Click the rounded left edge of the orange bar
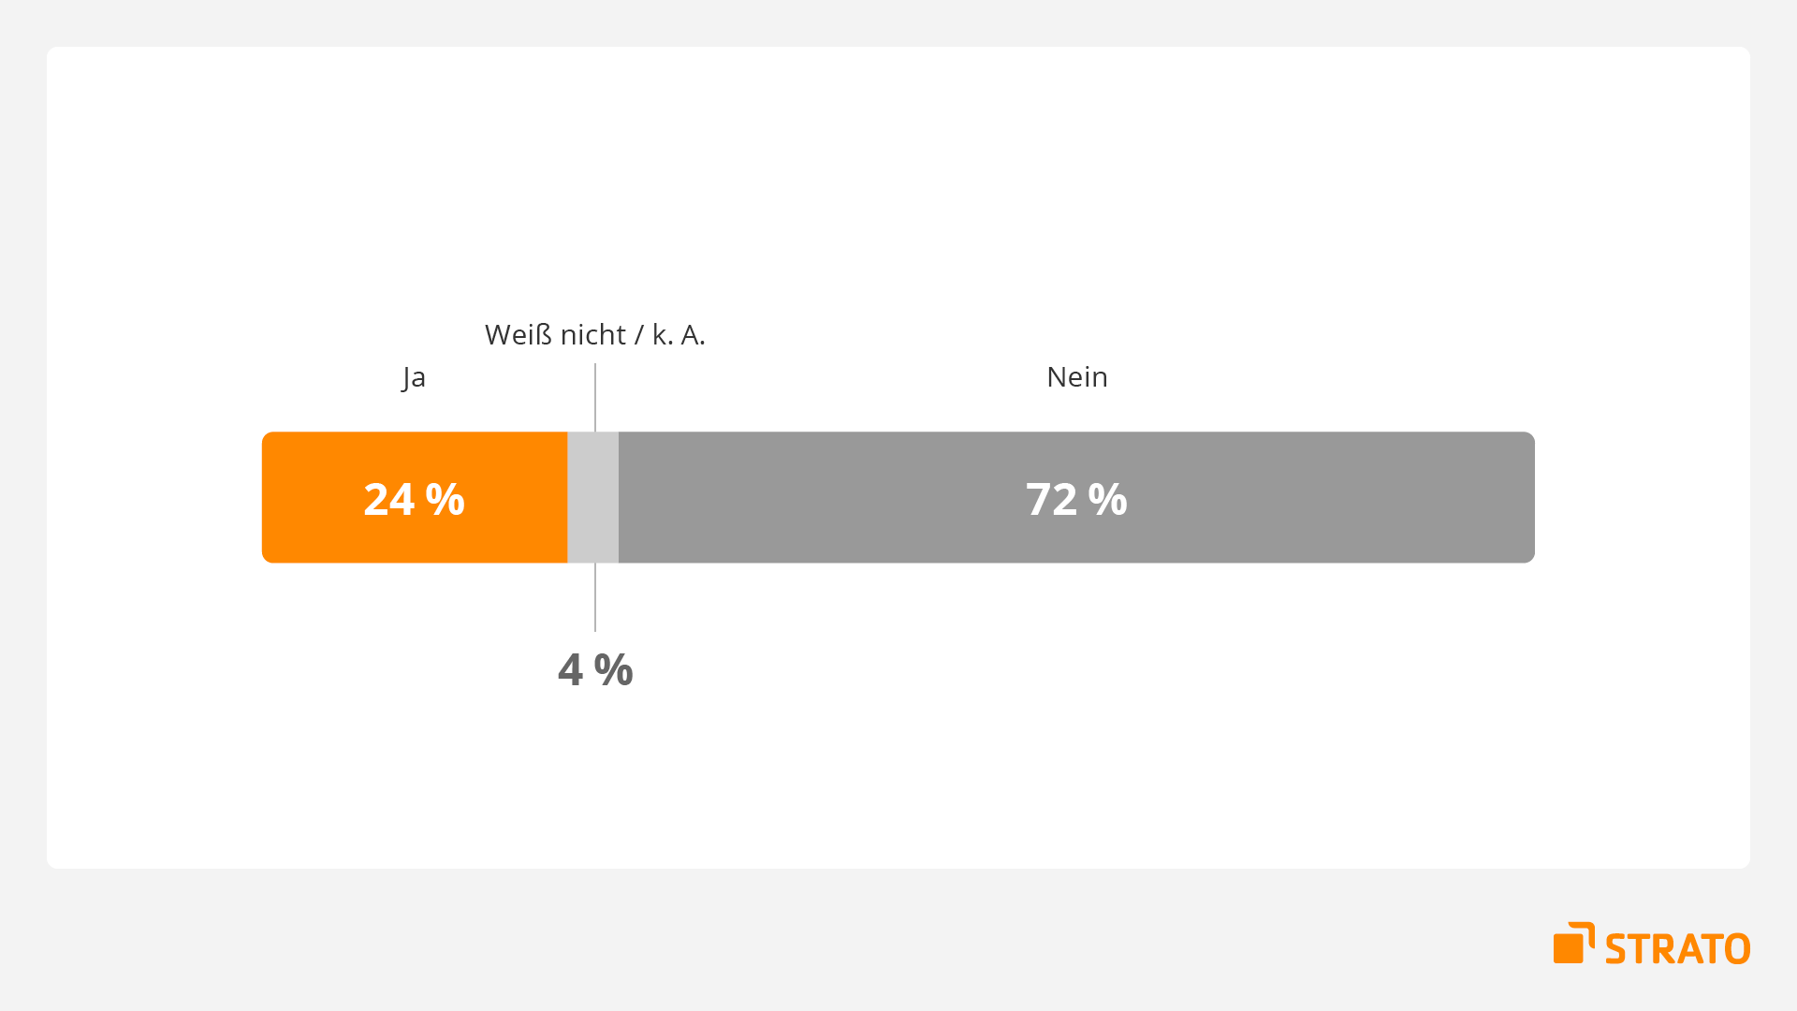The image size is (1797, 1011). pyautogui.click(x=267, y=497)
